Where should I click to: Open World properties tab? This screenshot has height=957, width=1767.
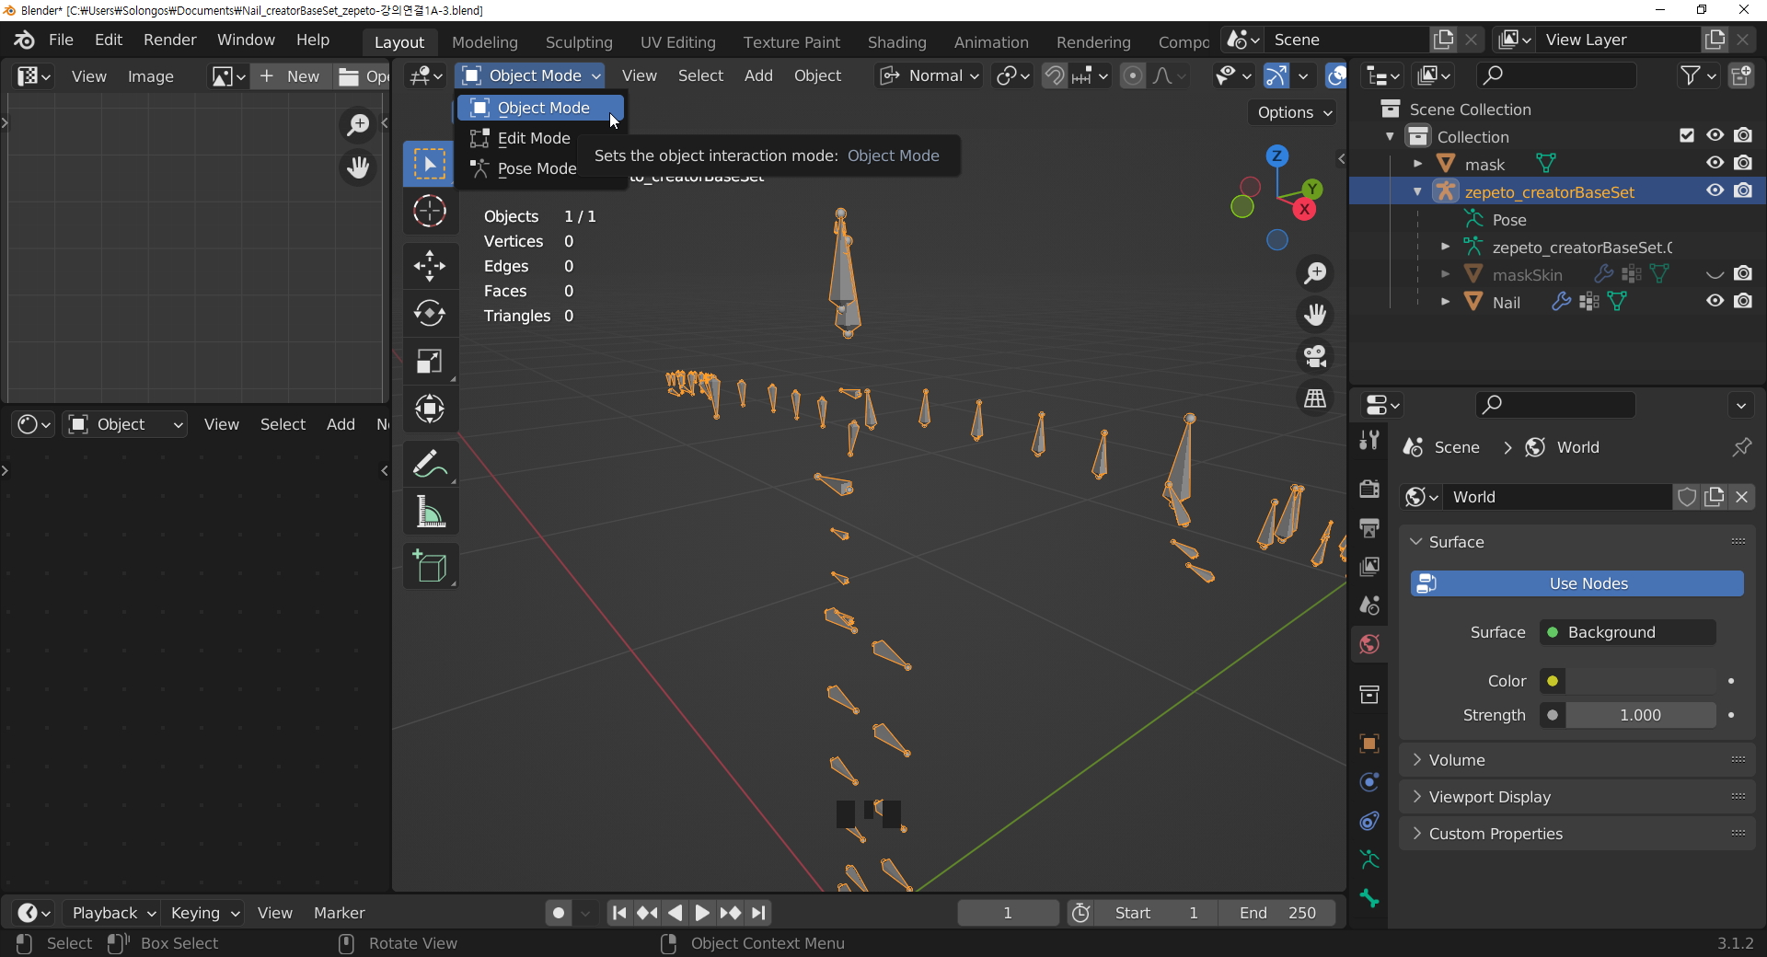point(1369,644)
